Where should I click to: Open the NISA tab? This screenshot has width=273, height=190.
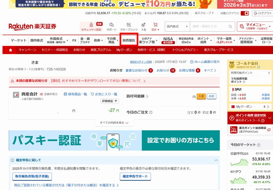[168, 40]
